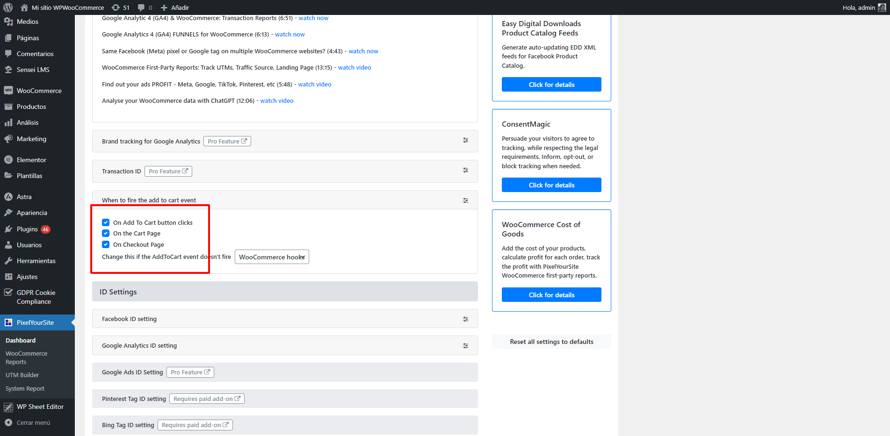Open Pro Feature link next to Brand tracking

227,141
